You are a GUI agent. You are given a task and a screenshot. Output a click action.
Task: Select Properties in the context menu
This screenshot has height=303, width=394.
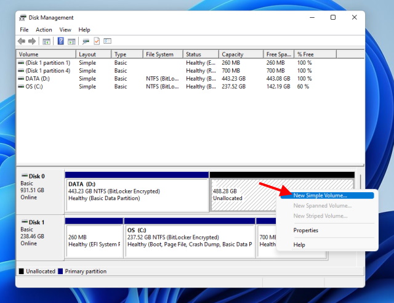(305, 230)
